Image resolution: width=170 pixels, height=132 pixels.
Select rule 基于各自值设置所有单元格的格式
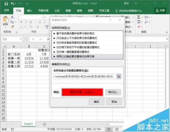coord(87,34)
